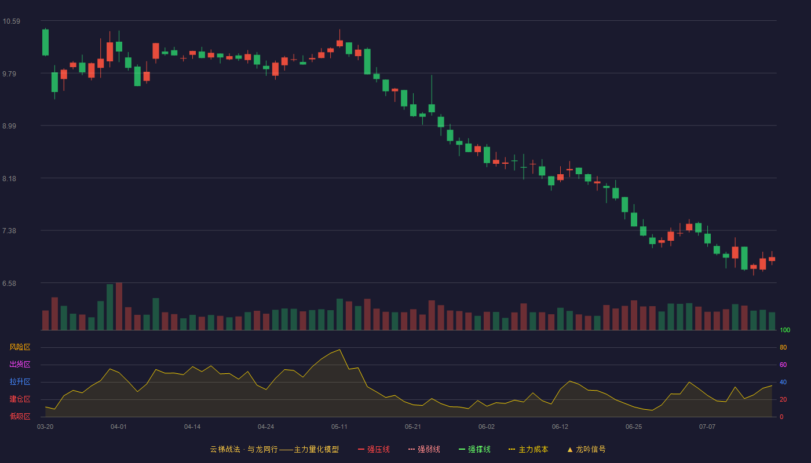The height and width of the screenshot is (463, 811).
Task: Click the 出货区 zone label
Action: [20, 365]
